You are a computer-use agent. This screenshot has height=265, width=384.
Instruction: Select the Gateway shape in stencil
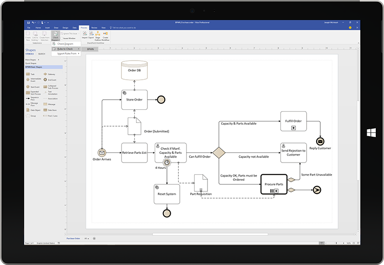(47, 74)
